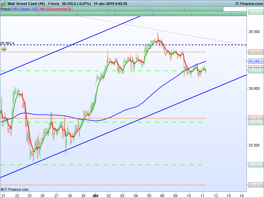Click date 16 on the time axis
Screen dimensions: 264x198
tap(242, 196)
